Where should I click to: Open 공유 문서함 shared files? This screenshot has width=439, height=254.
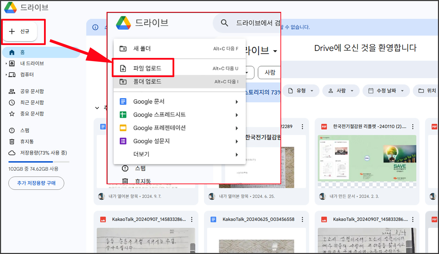click(32, 91)
